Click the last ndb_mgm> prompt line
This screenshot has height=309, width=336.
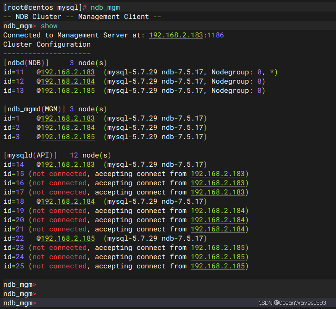[20, 303]
